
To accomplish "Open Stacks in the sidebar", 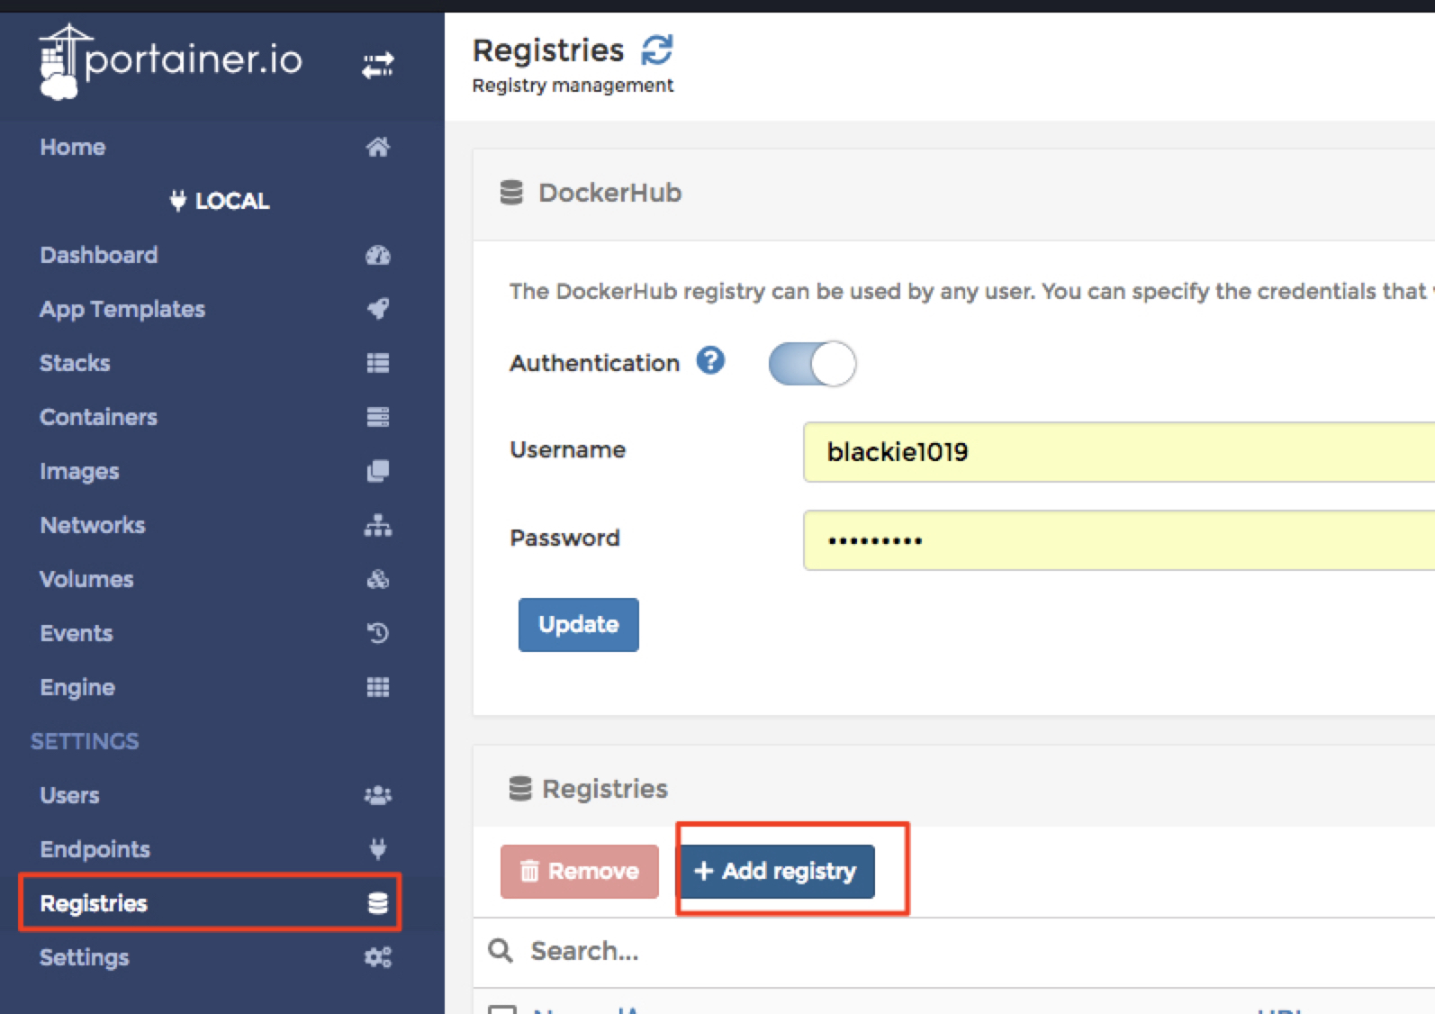I will pyautogui.click(x=75, y=363).
